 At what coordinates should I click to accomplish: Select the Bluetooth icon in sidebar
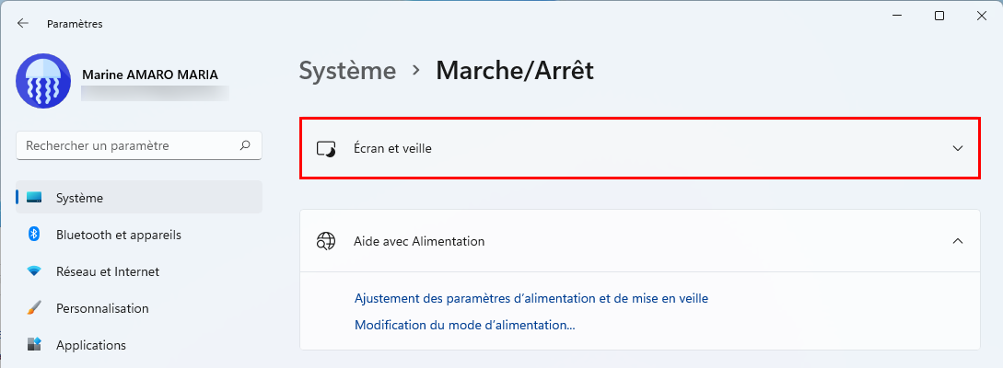tap(34, 235)
